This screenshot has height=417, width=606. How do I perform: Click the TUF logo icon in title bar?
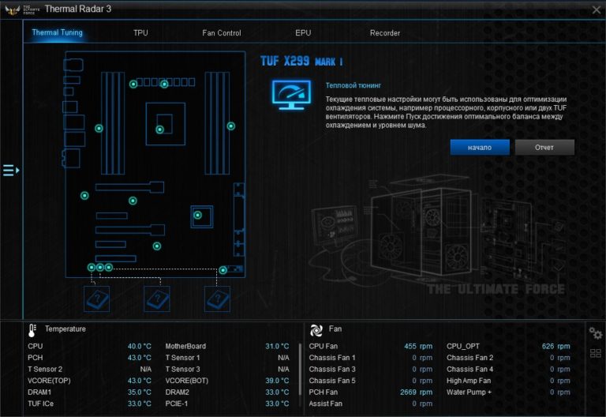tap(13, 9)
